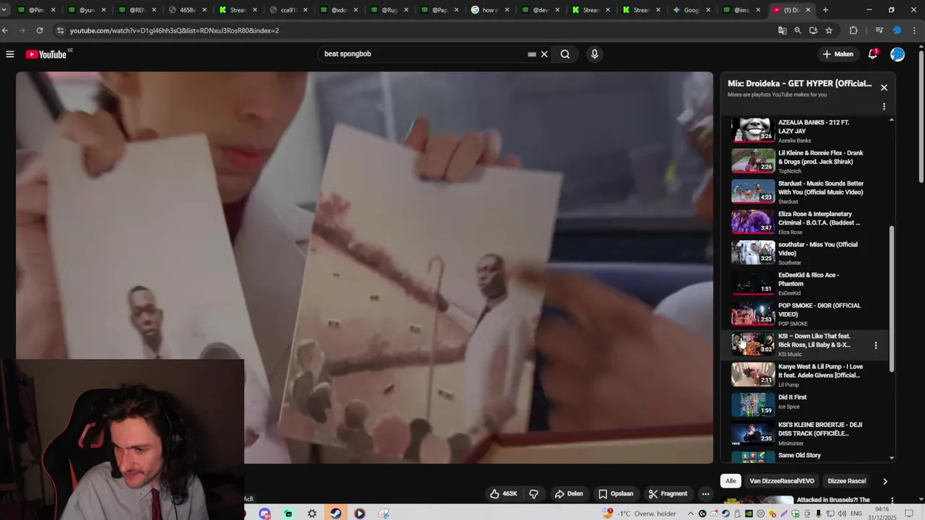Save the video with Opslaan
The height and width of the screenshot is (520, 925).
(x=616, y=494)
